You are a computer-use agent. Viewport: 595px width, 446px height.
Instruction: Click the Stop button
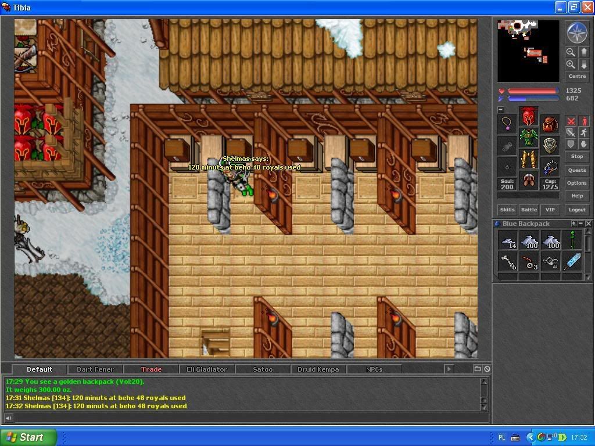pos(577,156)
